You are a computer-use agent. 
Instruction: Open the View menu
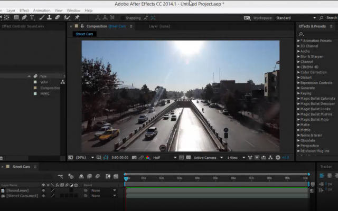[59, 11]
